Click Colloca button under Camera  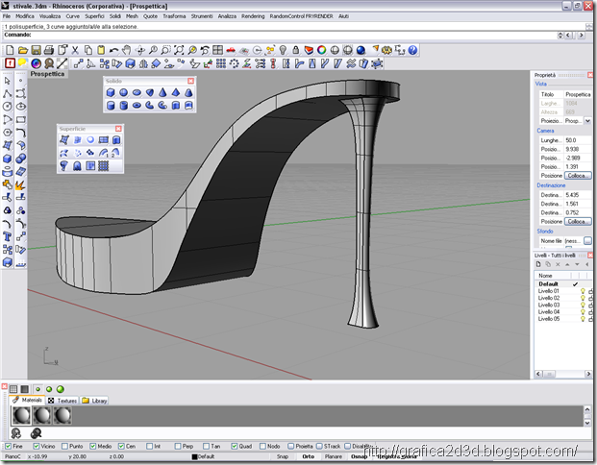click(x=578, y=176)
